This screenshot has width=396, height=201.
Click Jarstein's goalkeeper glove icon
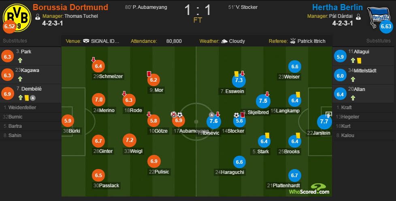(328, 115)
